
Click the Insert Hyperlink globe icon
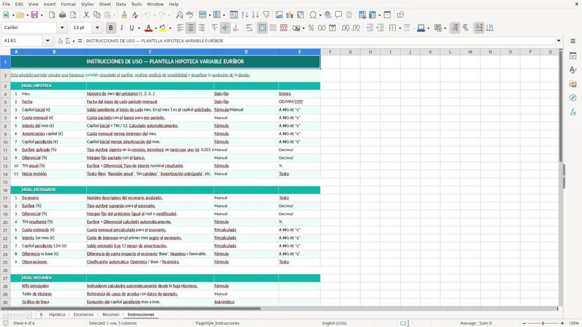[x=328, y=15]
